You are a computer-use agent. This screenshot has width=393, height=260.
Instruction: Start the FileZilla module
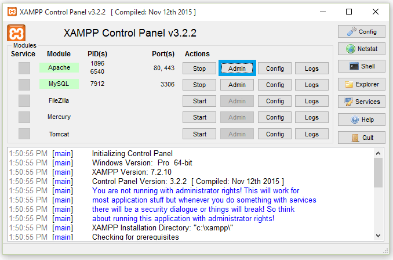[199, 101]
